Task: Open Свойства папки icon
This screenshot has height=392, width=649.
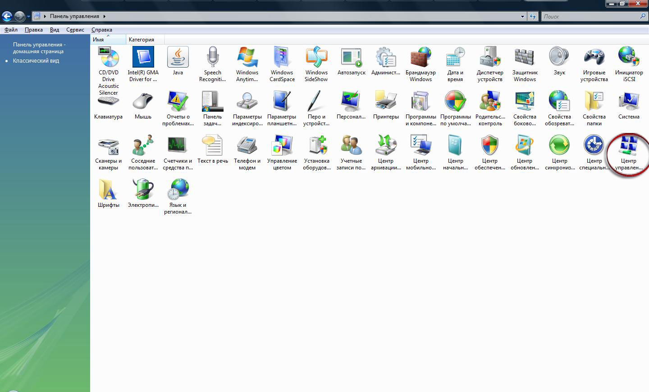Action: pyautogui.click(x=594, y=101)
